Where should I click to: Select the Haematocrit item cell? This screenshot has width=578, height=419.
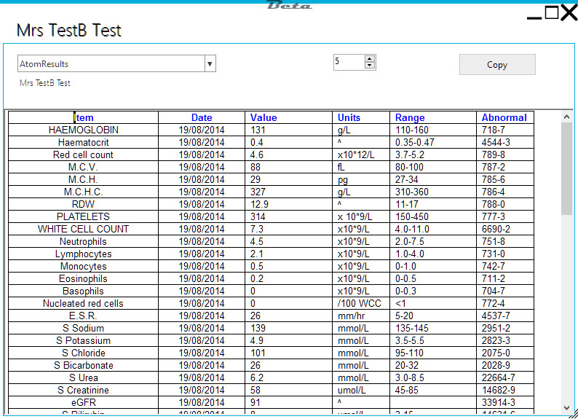coord(83,142)
